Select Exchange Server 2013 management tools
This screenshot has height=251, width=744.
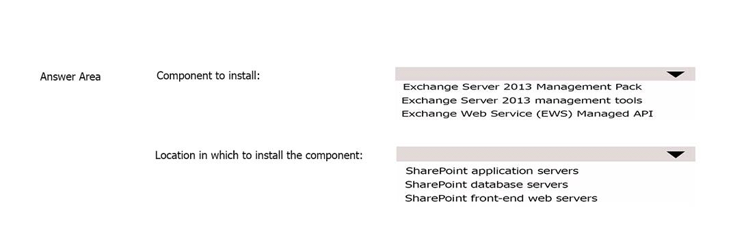[x=522, y=100]
